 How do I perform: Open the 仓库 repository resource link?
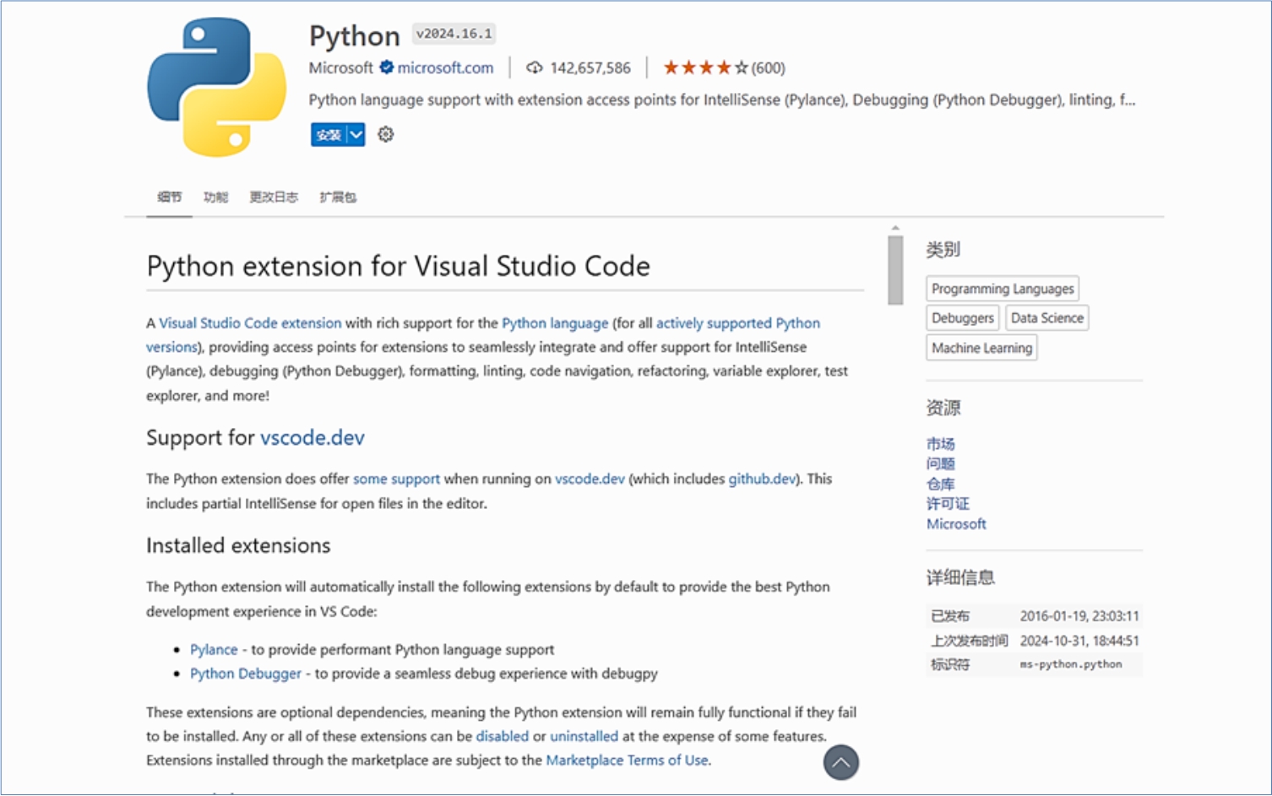(940, 484)
